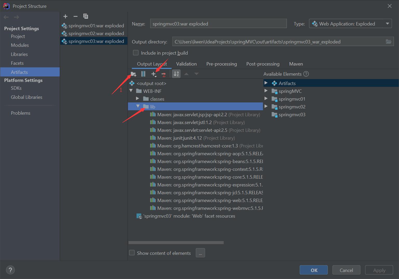
Task: Click the Remove element toolbar icon
Action: click(x=163, y=74)
